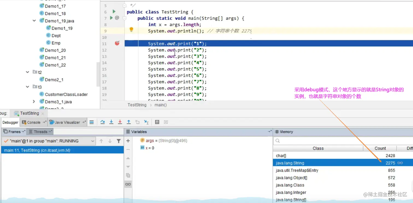Image resolution: width=413 pixels, height=203 pixels.
Task: Open the Evaluate Expression calculator icon
Action: [x=157, y=122]
